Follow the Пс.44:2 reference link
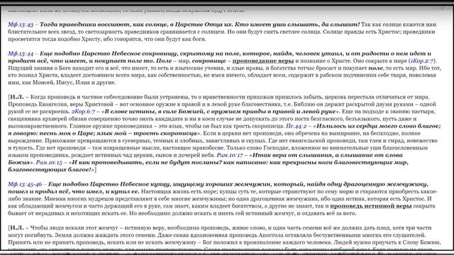 pos(297,126)
